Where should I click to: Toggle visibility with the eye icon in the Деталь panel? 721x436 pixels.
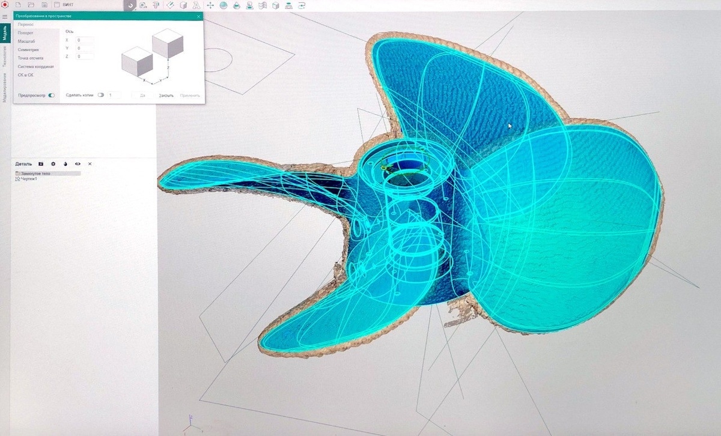tap(78, 163)
